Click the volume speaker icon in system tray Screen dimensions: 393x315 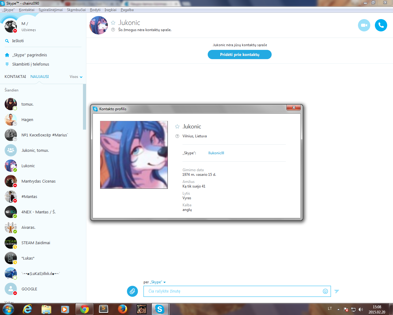click(361, 309)
